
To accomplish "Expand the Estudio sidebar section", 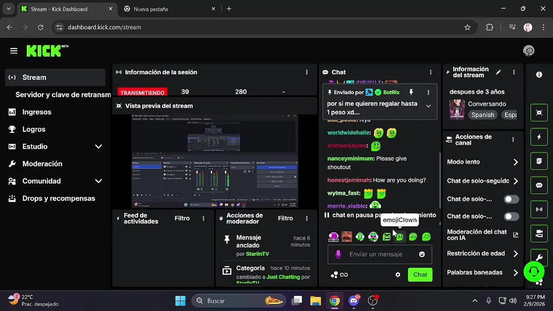I will click(99, 146).
